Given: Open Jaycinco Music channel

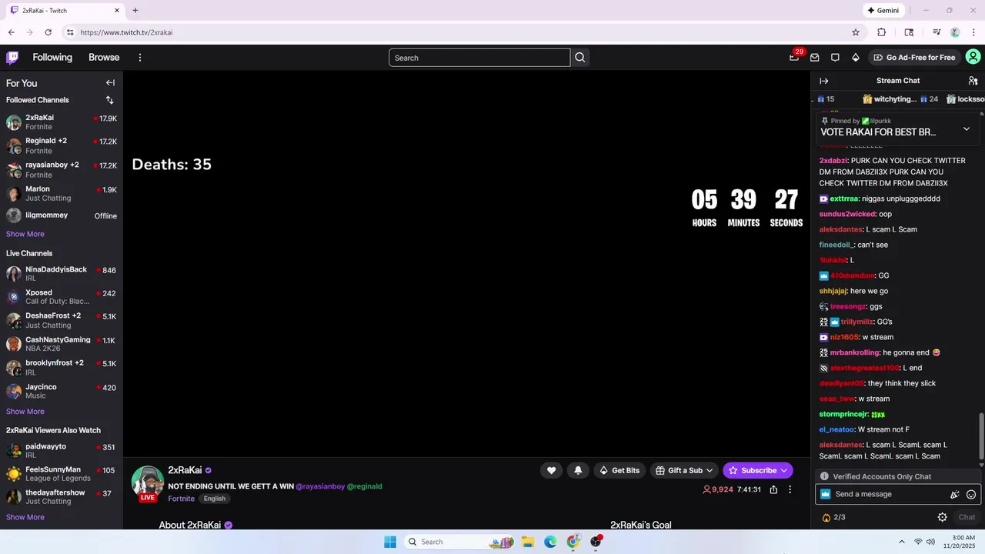Looking at the screenshot, I should (x=62, y=391).
